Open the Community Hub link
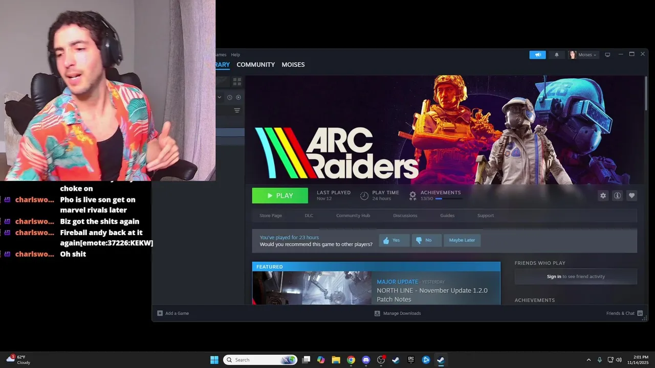The width and height of the screenshot is (655, 368). pos(353,216)
